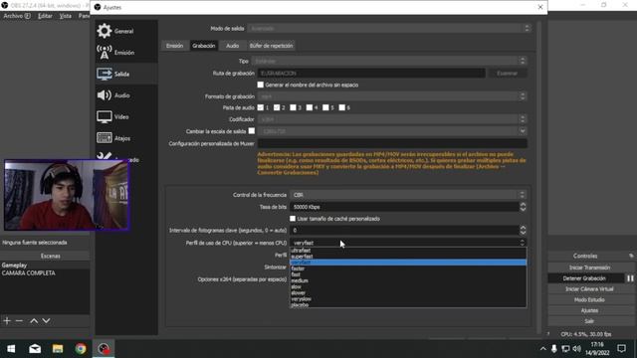Viewport: 637px width, 358px height.
Task: Click 'Ruta de grabación' path field
Action: pos(371,73)
